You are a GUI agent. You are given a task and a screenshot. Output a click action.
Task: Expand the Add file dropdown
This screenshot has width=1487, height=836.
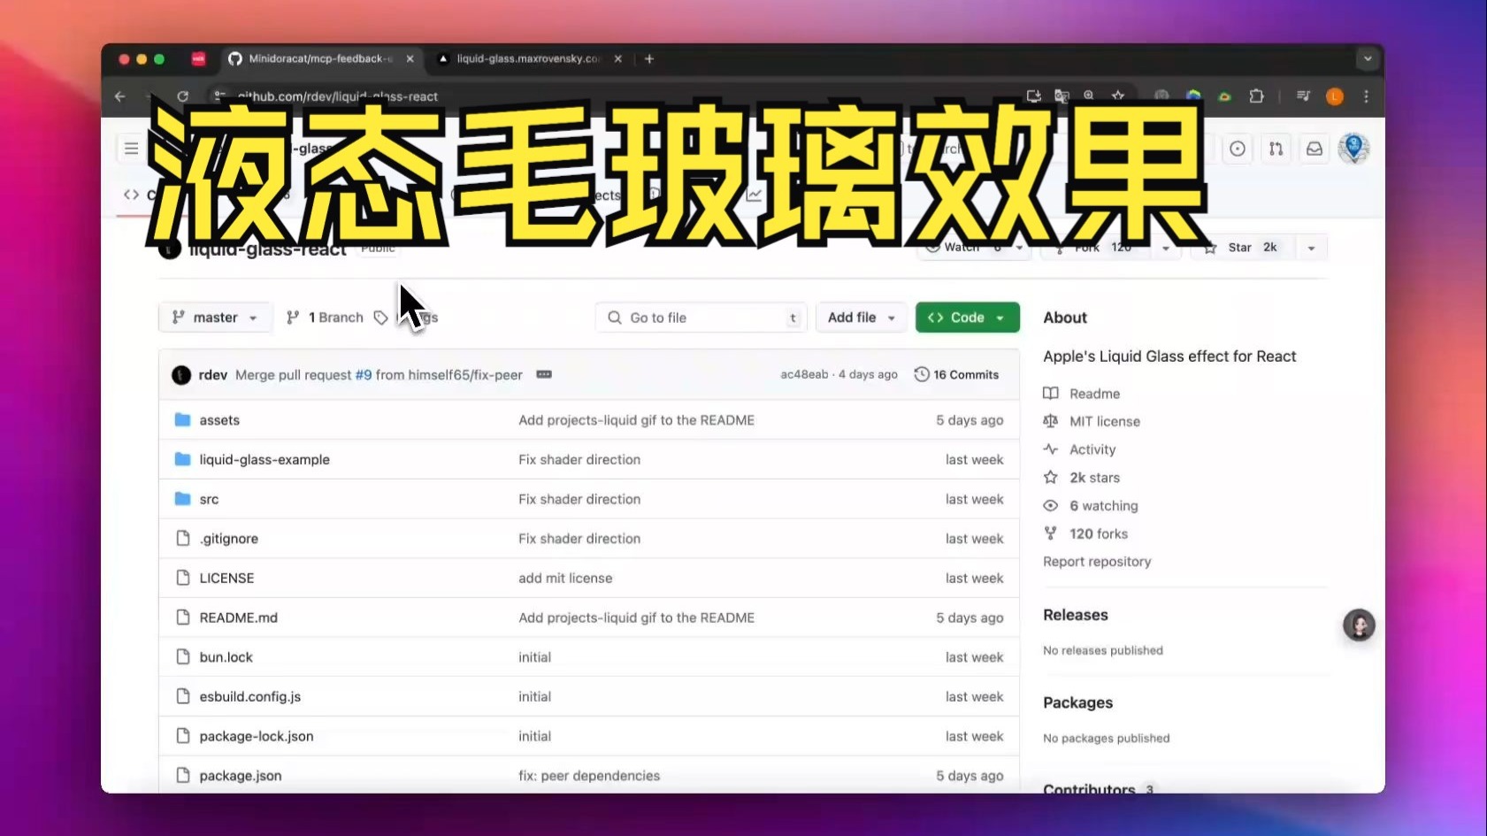(x=862, y=318)
